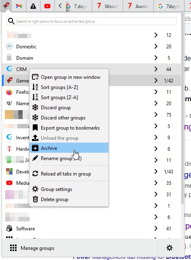Click the Rename group pencil icon
191x260 pixels.
tap(35, 158)
